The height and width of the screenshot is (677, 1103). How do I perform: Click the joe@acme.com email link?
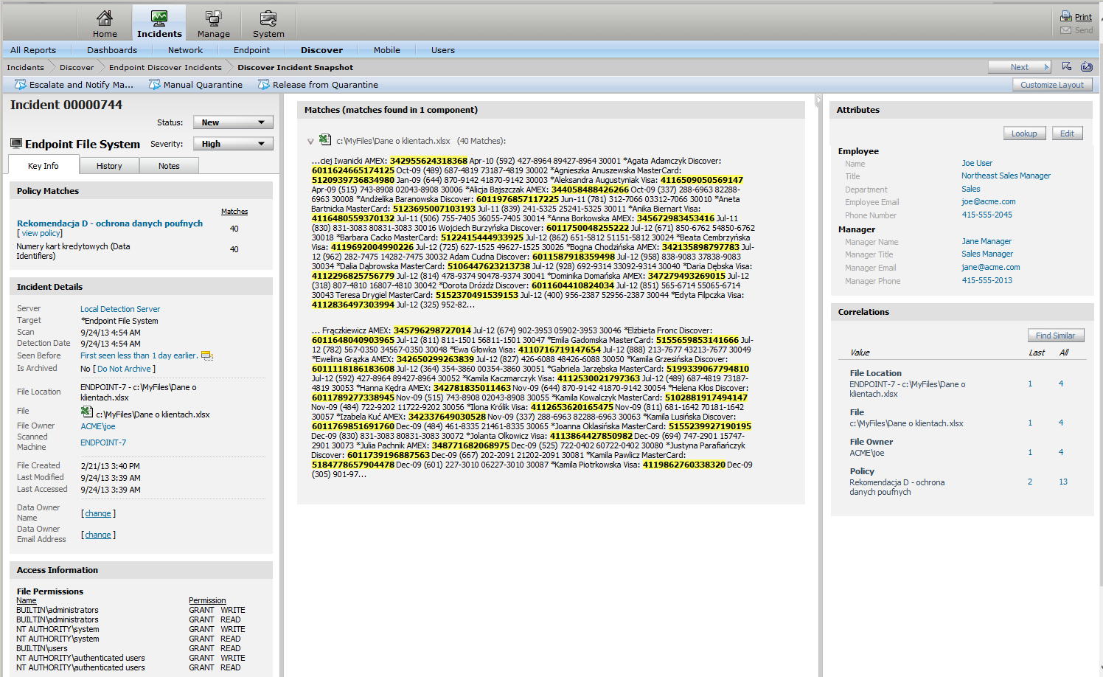(989, 201)
